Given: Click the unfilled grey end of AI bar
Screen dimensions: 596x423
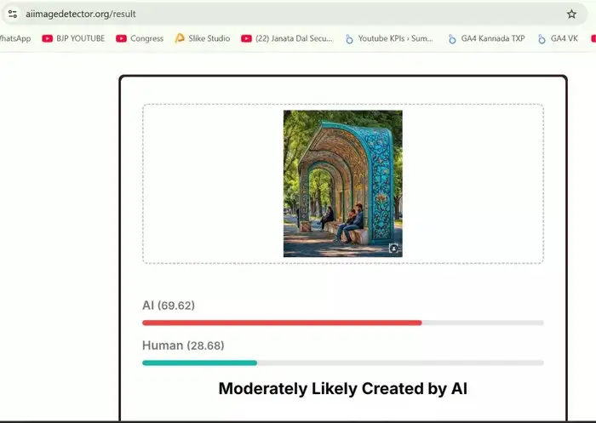Looking at the screenshot, I should pos(483,323).
